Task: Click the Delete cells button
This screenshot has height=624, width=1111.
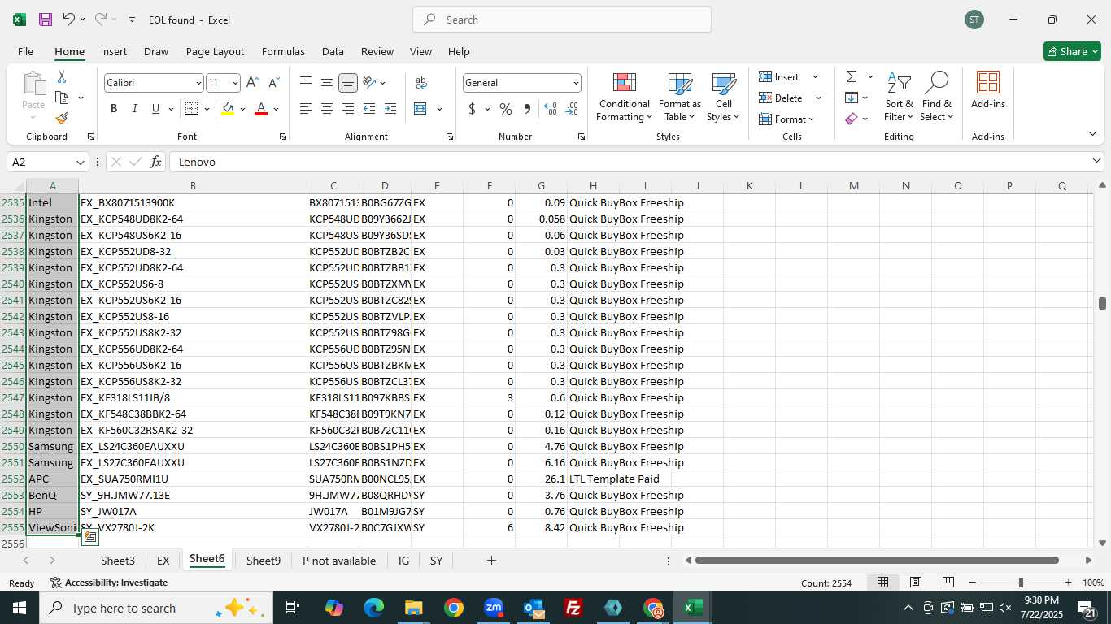Action: 782,97
